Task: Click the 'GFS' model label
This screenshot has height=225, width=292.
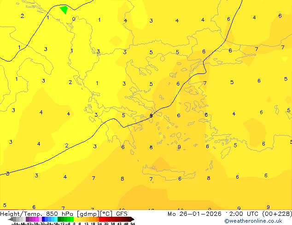Action: tap(122, 214)
